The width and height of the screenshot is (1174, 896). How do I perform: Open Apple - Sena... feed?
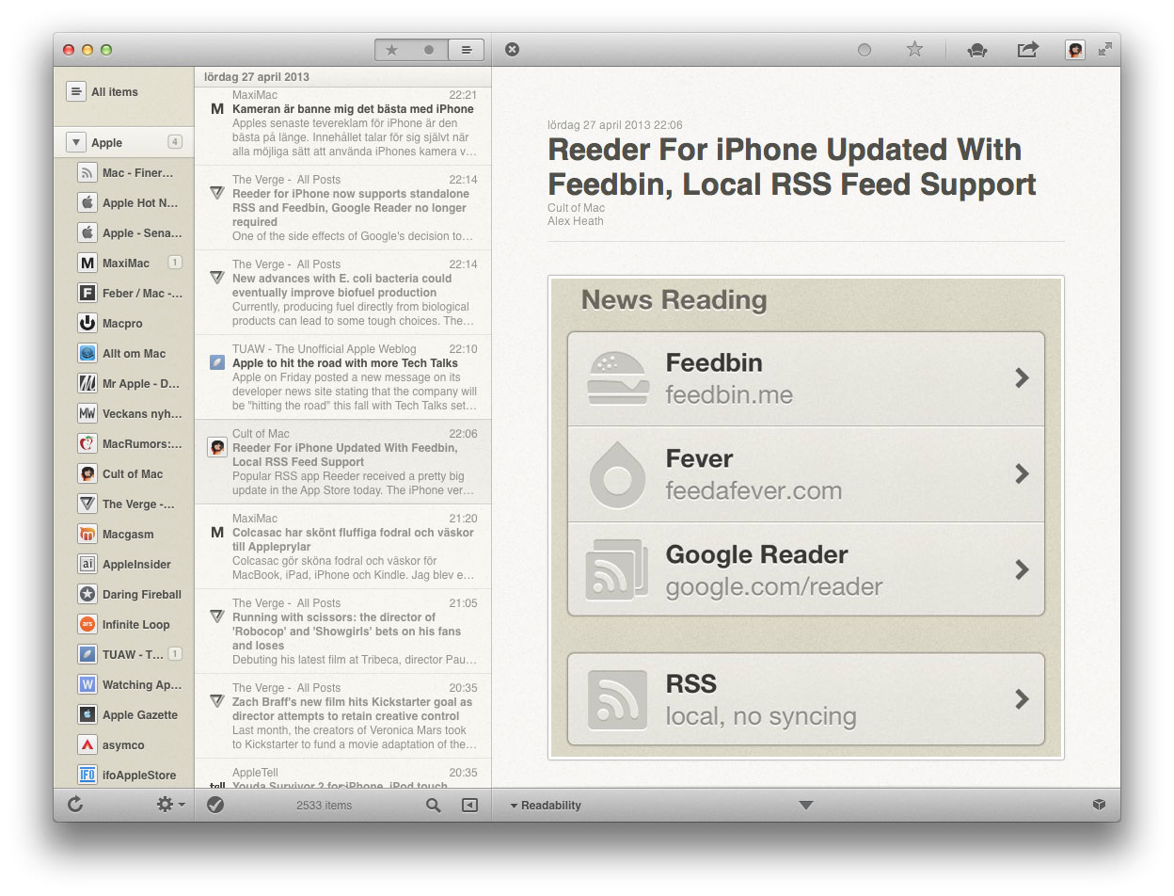(x=124, y=233)
